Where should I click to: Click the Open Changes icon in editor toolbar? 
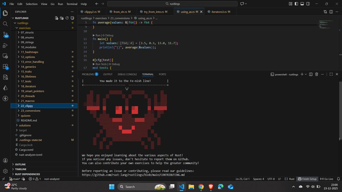click(325, 12)
